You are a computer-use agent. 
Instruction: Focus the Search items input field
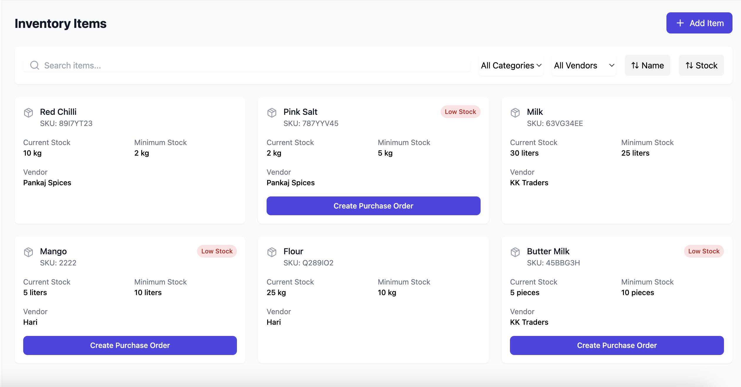click(252, 65)
